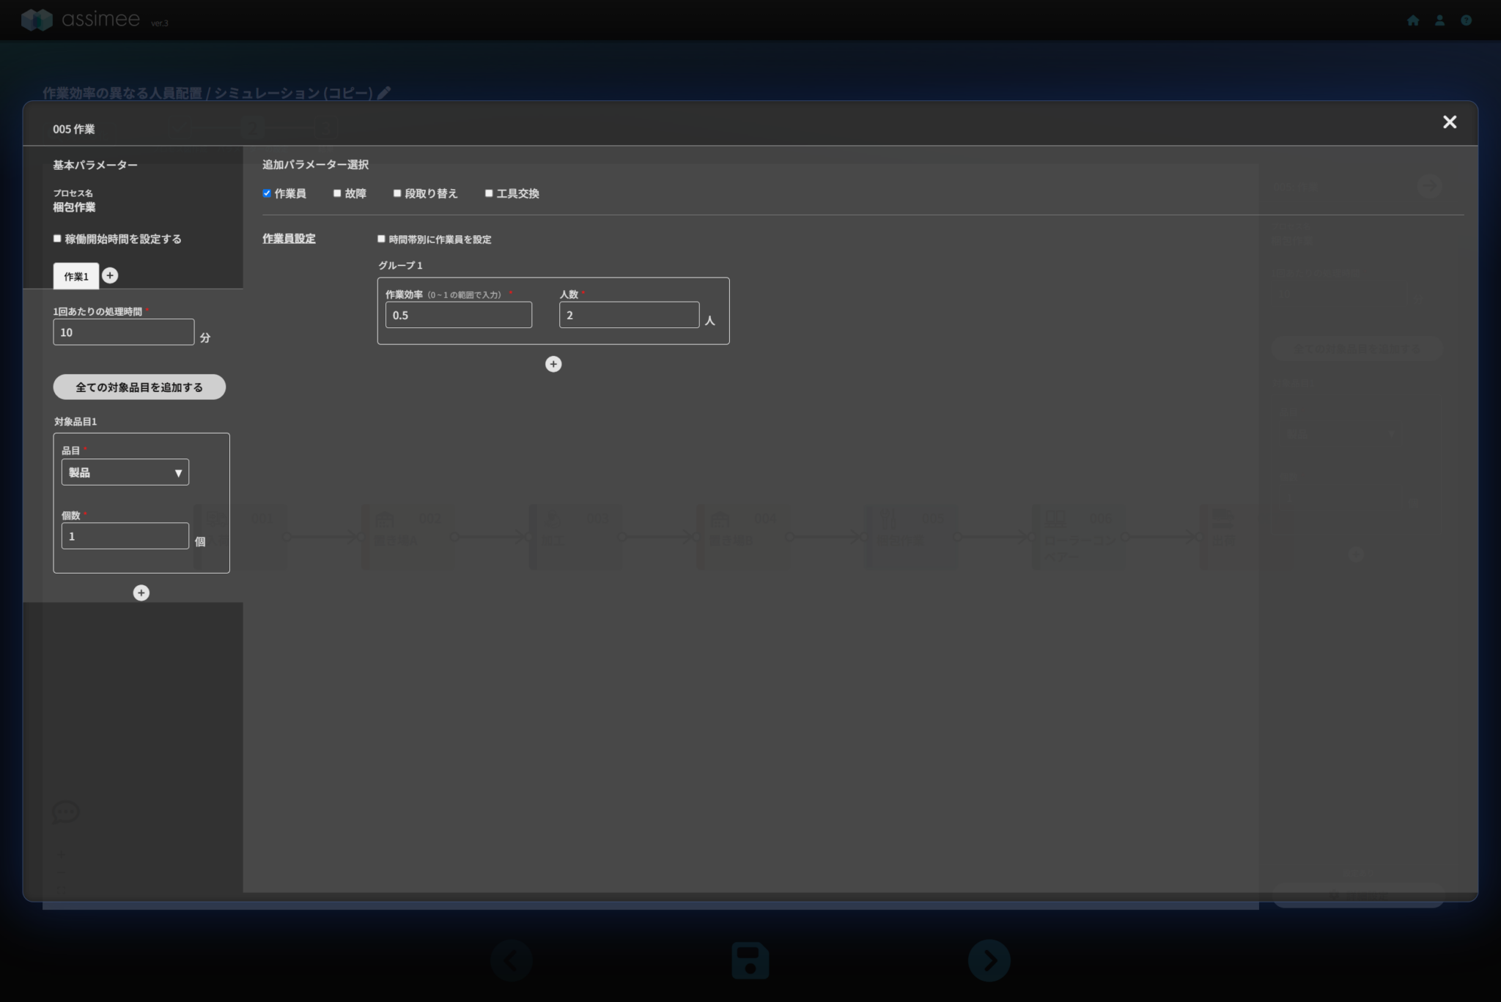Select the 作業1 tab

(x=75, y=276)
